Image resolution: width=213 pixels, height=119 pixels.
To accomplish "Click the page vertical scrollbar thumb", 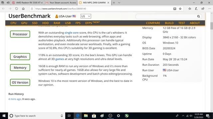I will pyautogui.click(x=212, y=26).
